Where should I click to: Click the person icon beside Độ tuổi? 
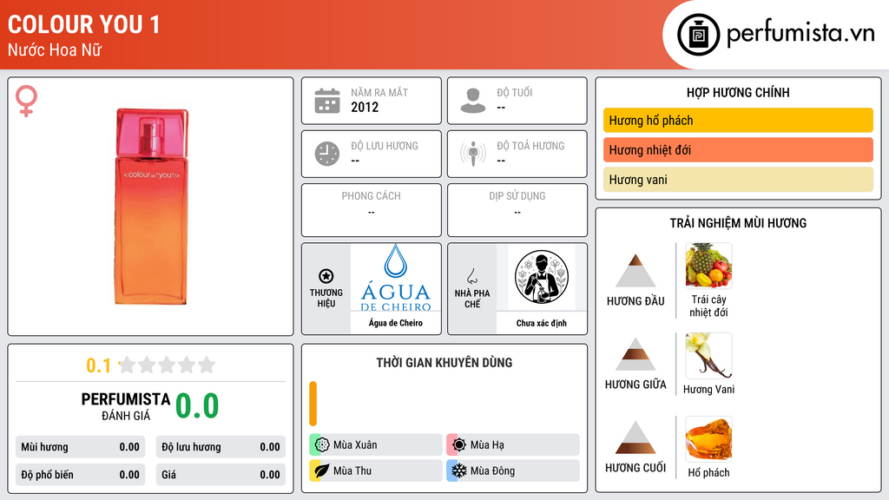[x=473, y=101]
